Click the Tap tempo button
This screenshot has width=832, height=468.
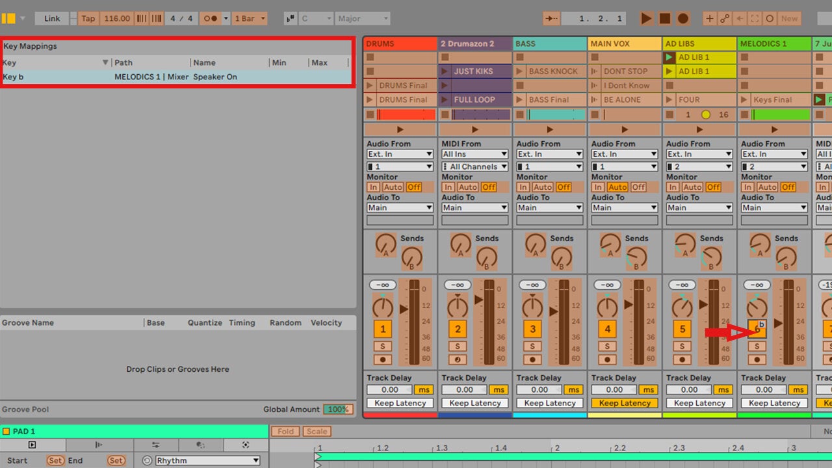[x=88, y=18]
